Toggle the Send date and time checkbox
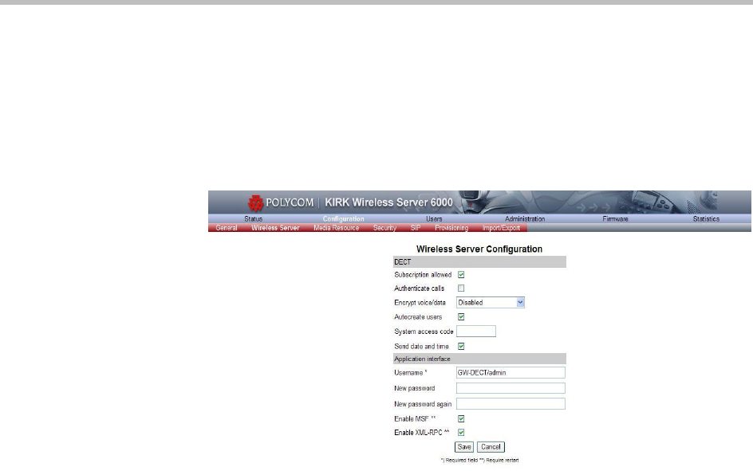Viewport: 753px width, 471px height. [x=461, y=347]
